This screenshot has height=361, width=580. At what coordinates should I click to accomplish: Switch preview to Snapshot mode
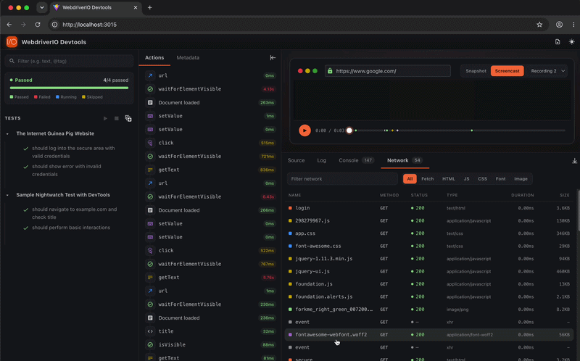point(476,70)
